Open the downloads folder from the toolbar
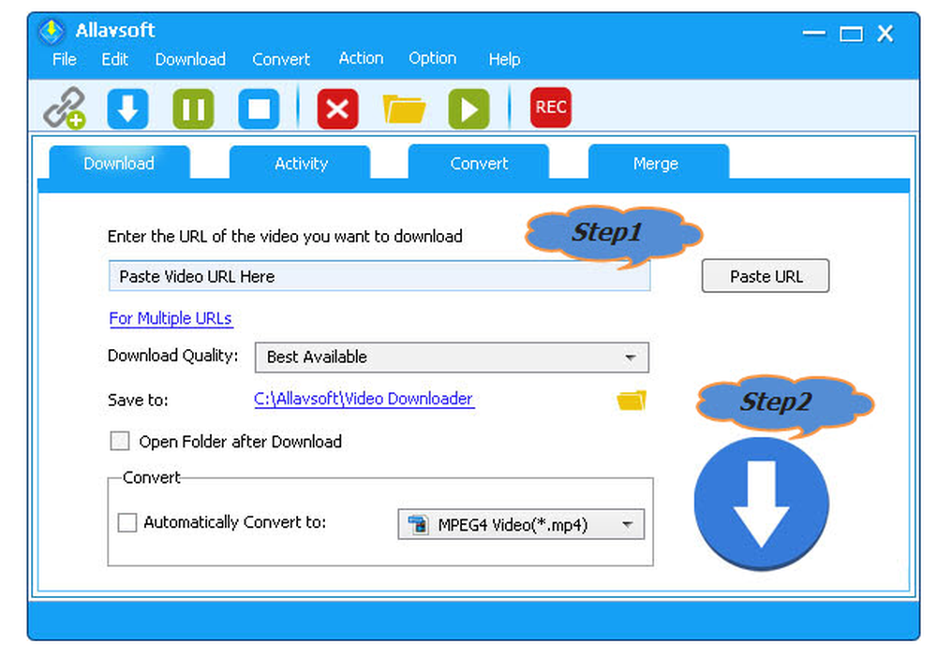The height and width of the screenshot is (657, 937). click(403, 108)
